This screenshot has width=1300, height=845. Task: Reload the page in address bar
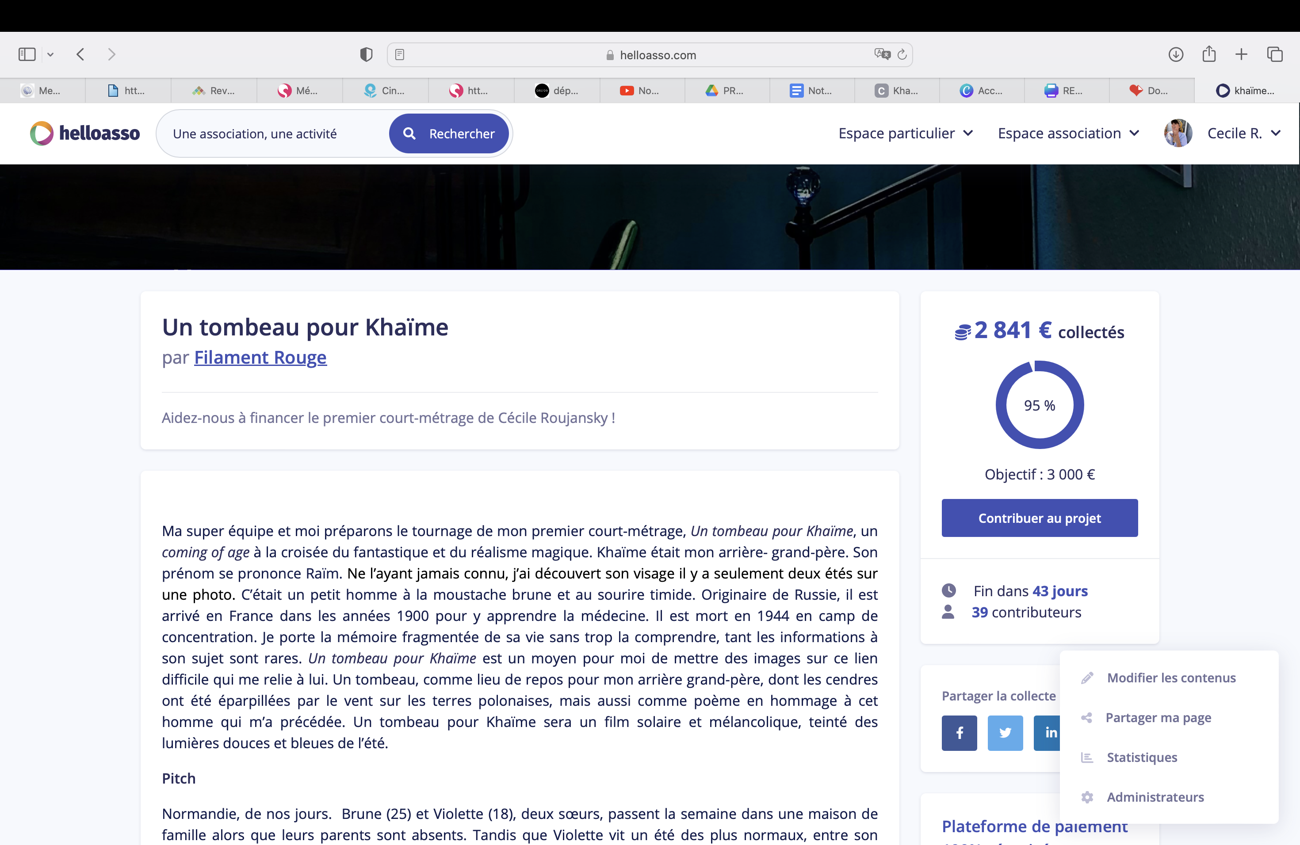pos(902,55)
